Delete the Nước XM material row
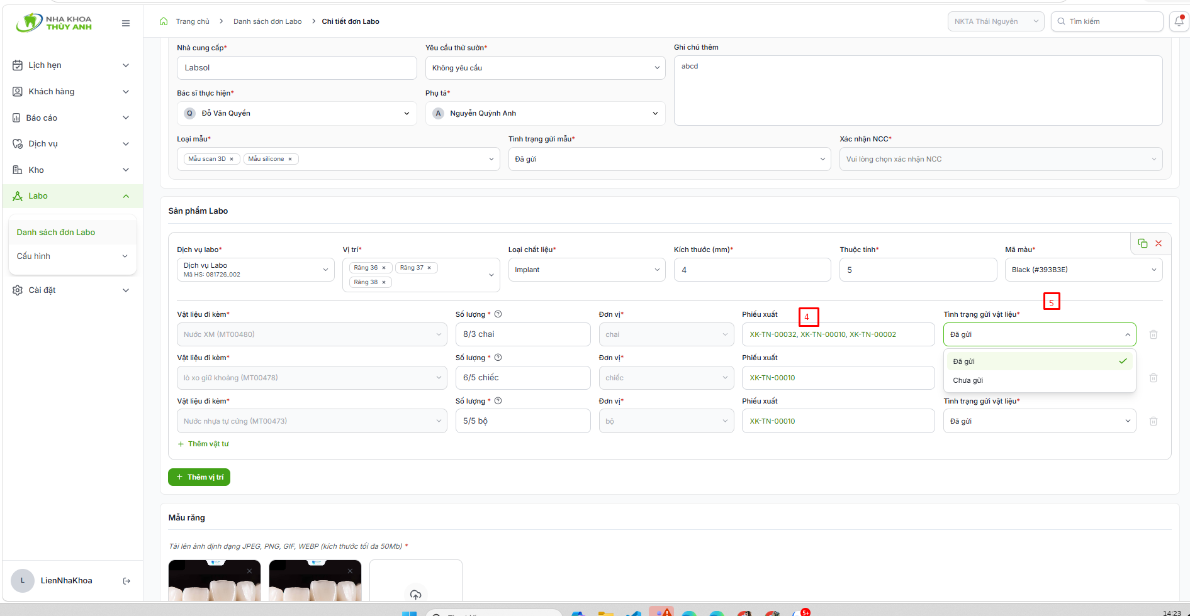This screenshot has width=1190, height=616. click(x=1154, y=334)
